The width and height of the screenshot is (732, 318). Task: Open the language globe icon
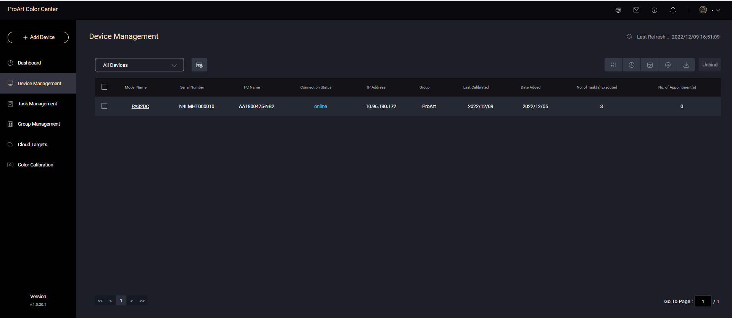[618, 10]
